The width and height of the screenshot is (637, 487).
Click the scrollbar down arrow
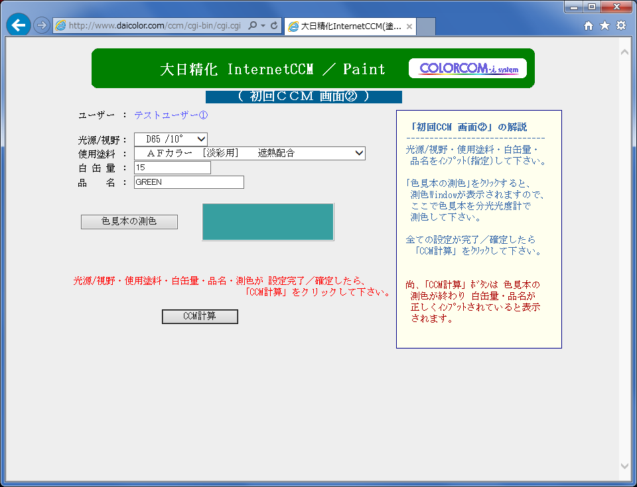coord(624,466)
